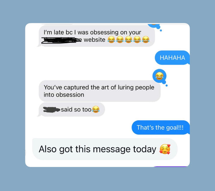Tap the fourth laughing emoji after "website"

(137, 40)
